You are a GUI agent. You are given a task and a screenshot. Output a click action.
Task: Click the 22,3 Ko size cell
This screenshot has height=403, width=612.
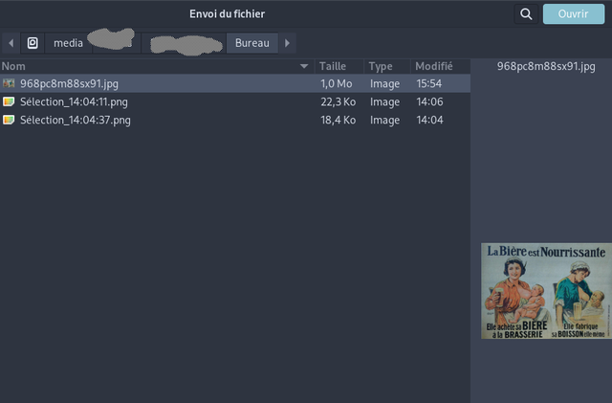coord(338,102)
